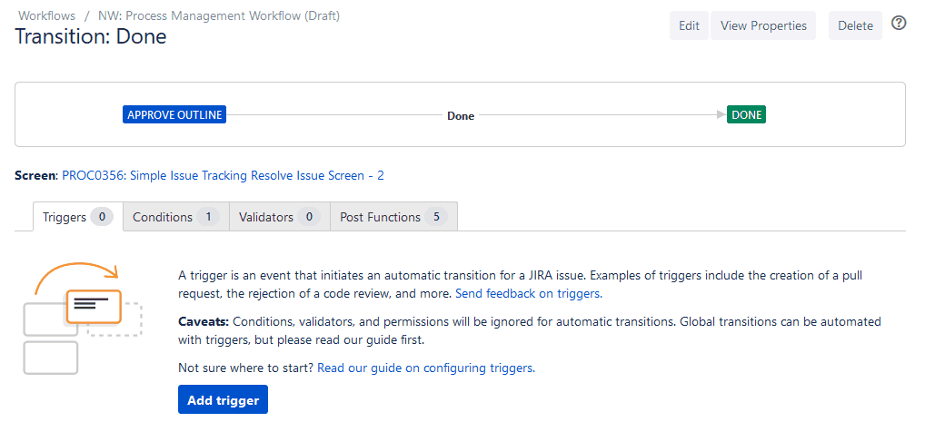The width and height of the screenshot is (925, 422).
Task: Click the Post Functions count badge 5
Action: click(x=436, y=217)
